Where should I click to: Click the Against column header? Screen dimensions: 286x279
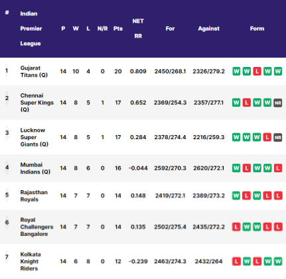click(208, 28)
